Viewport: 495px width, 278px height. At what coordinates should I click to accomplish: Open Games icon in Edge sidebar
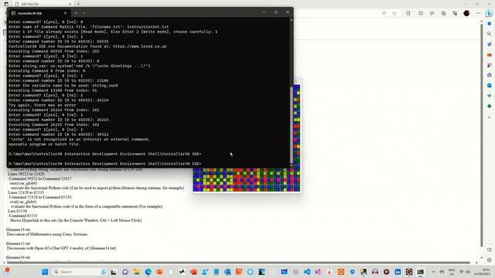490,65
